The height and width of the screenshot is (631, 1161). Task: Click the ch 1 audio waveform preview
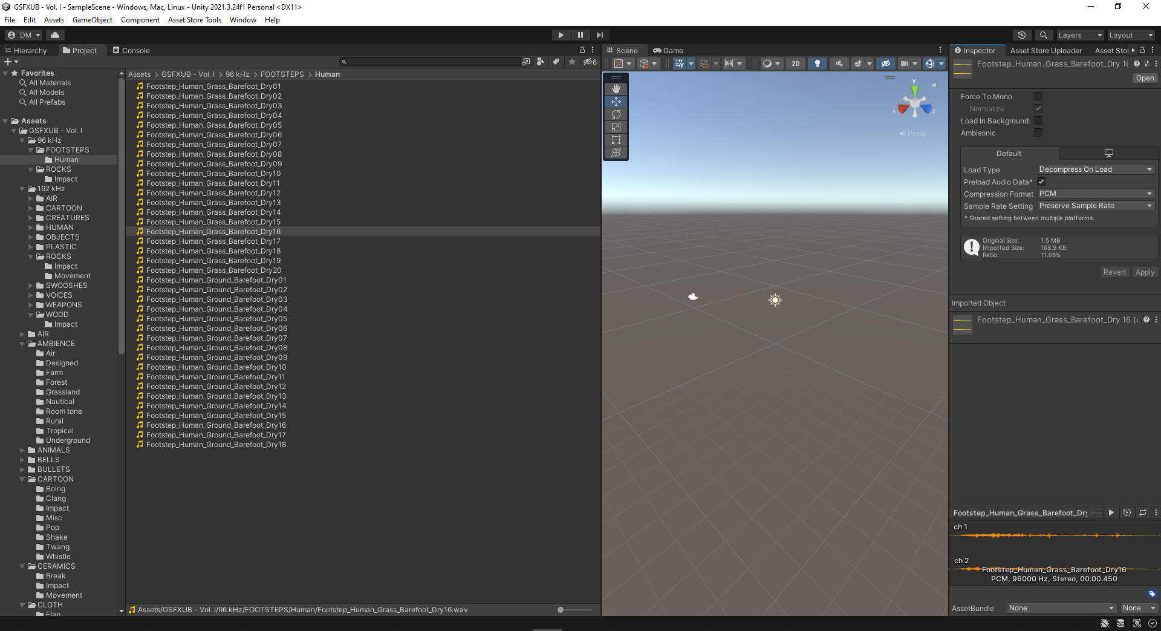pos(1055,535)
